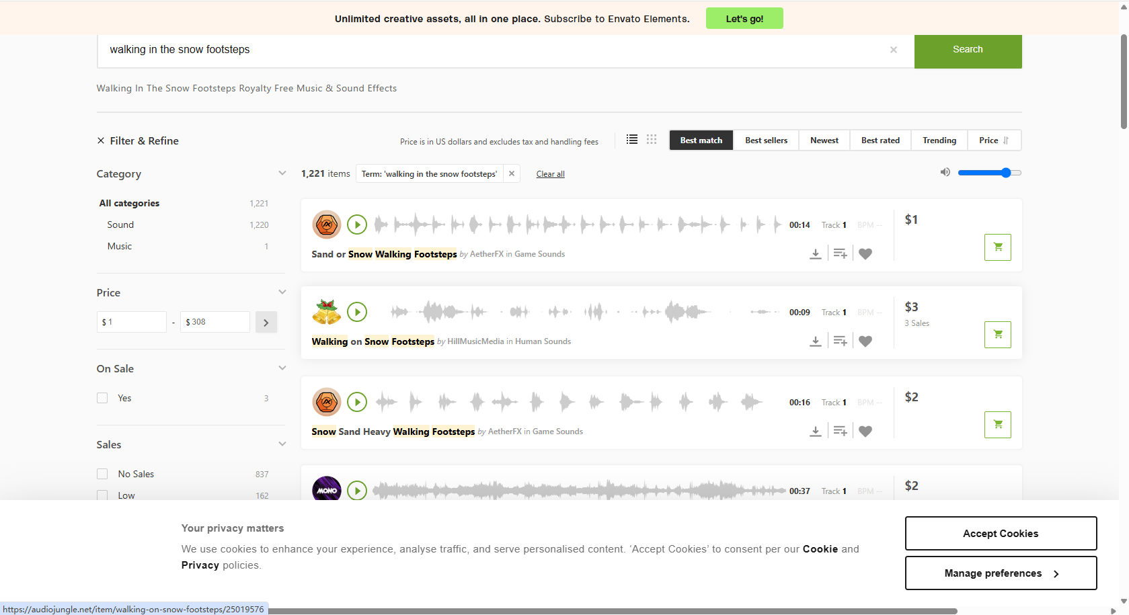The height and width of the screenshot is (615, 1129).
Task: Switch to list view layout
Action: tap(632, 139)
